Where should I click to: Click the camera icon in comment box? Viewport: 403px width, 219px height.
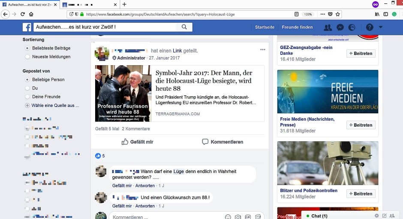pyautogui.click(x=238, y=217)
